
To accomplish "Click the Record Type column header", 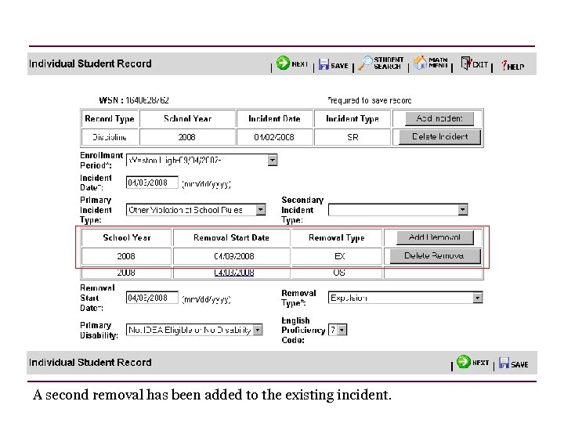I will [110, 119].
